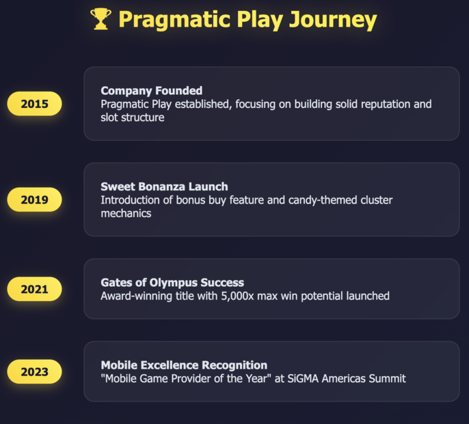
Task: Click the text about Pragmatic Play established
Action: (266, 111)
